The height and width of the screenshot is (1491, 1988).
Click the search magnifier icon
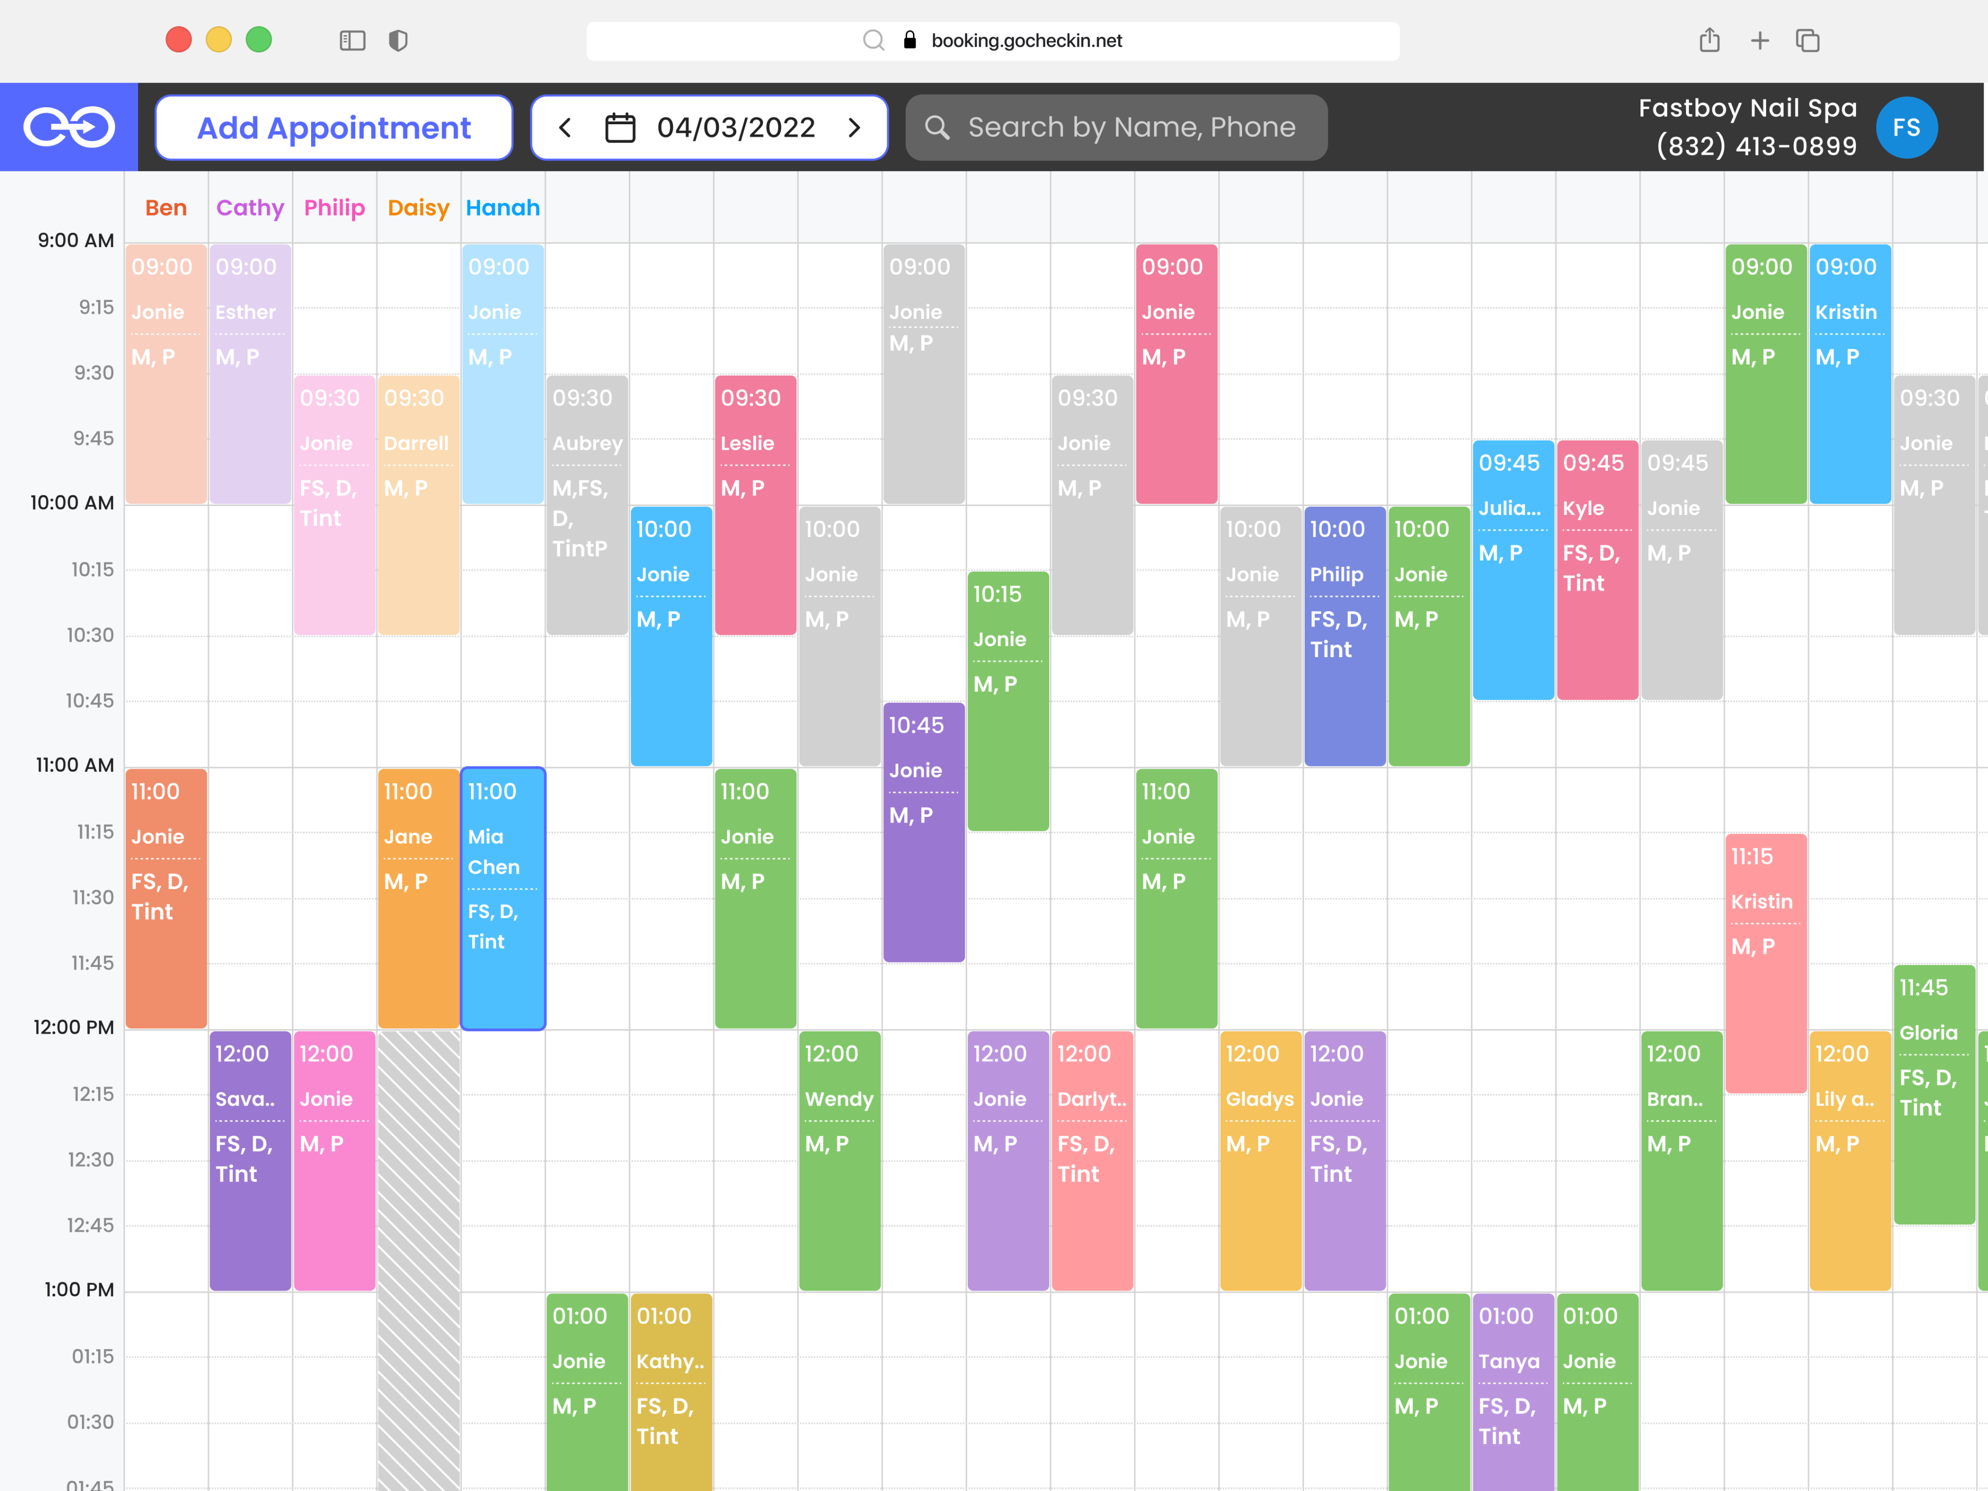coord(936,128)
